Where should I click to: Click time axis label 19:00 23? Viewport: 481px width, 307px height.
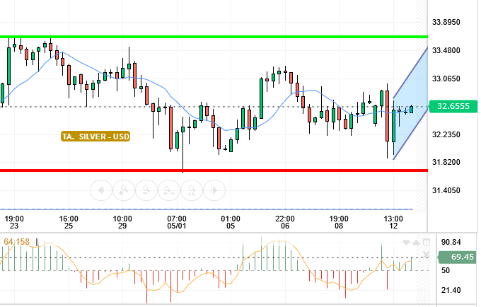(14, 222)
